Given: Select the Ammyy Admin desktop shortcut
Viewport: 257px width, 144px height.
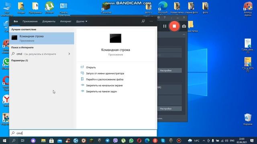Looking at the screenshot, I should [248, 9].
